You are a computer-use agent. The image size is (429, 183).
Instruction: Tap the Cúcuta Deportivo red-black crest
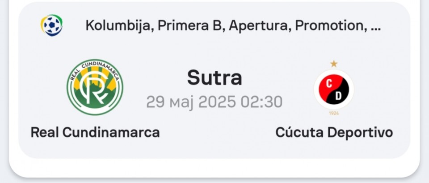[333, 89]
